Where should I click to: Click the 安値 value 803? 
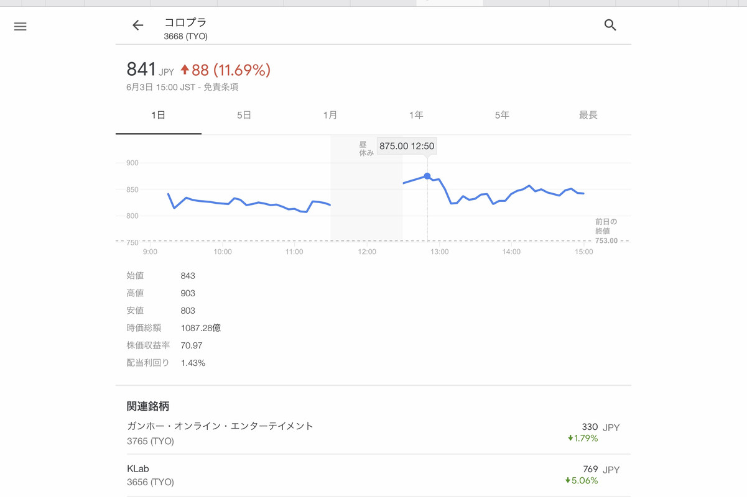tap(188, 311)
